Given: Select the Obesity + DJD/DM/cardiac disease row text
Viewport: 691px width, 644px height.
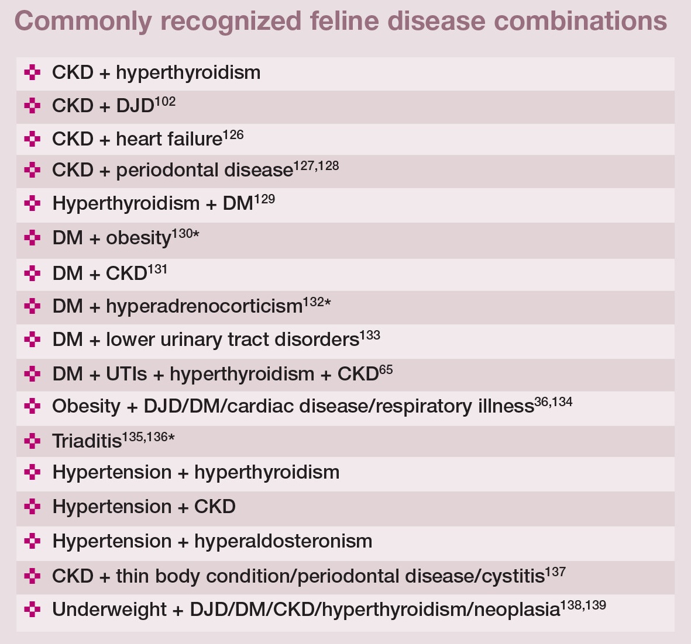Looking at the screenshot, I should (x=293, y=406).
